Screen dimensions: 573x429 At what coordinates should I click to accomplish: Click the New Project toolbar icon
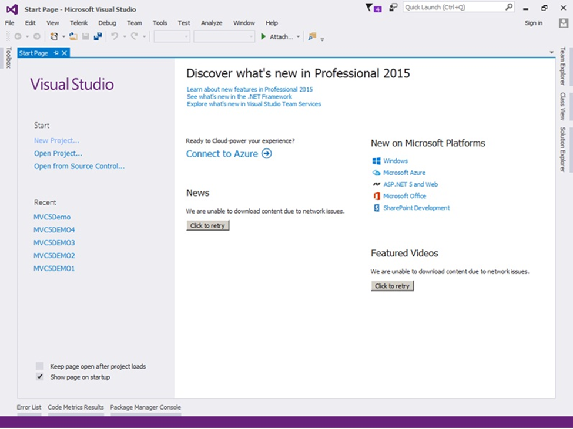[x=54, y=36]
